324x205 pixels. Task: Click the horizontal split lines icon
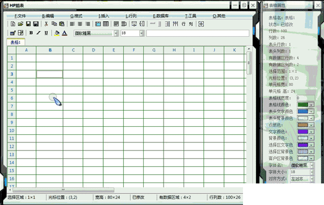[x=167, y=24]
